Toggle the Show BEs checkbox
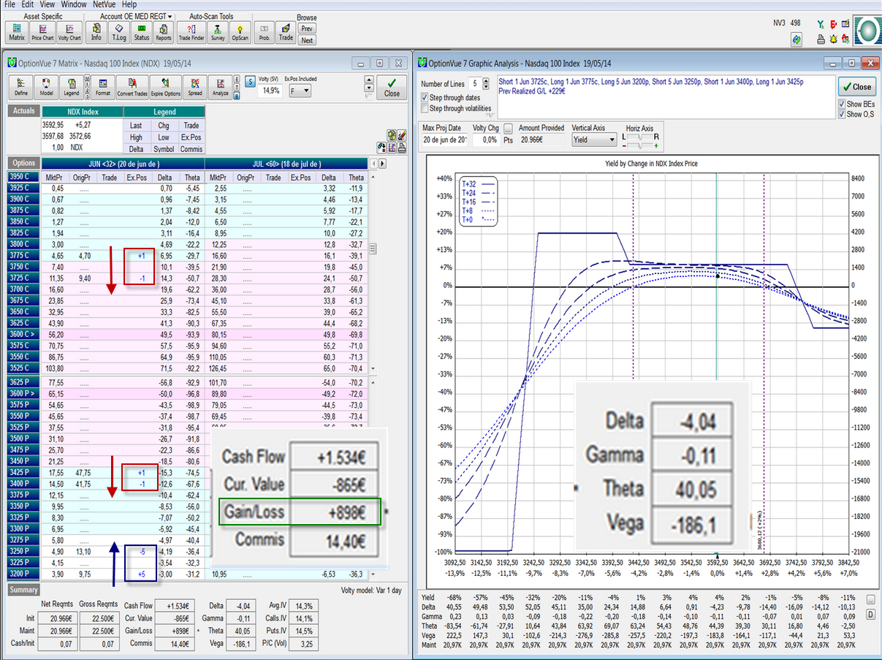 coord(843,104)
